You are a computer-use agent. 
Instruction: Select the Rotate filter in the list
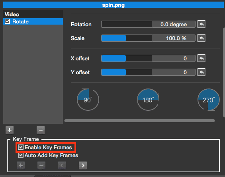33,21
